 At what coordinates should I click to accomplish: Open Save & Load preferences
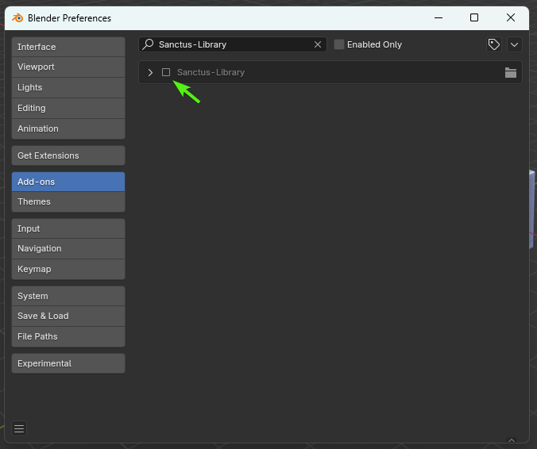tap(68, 316)
